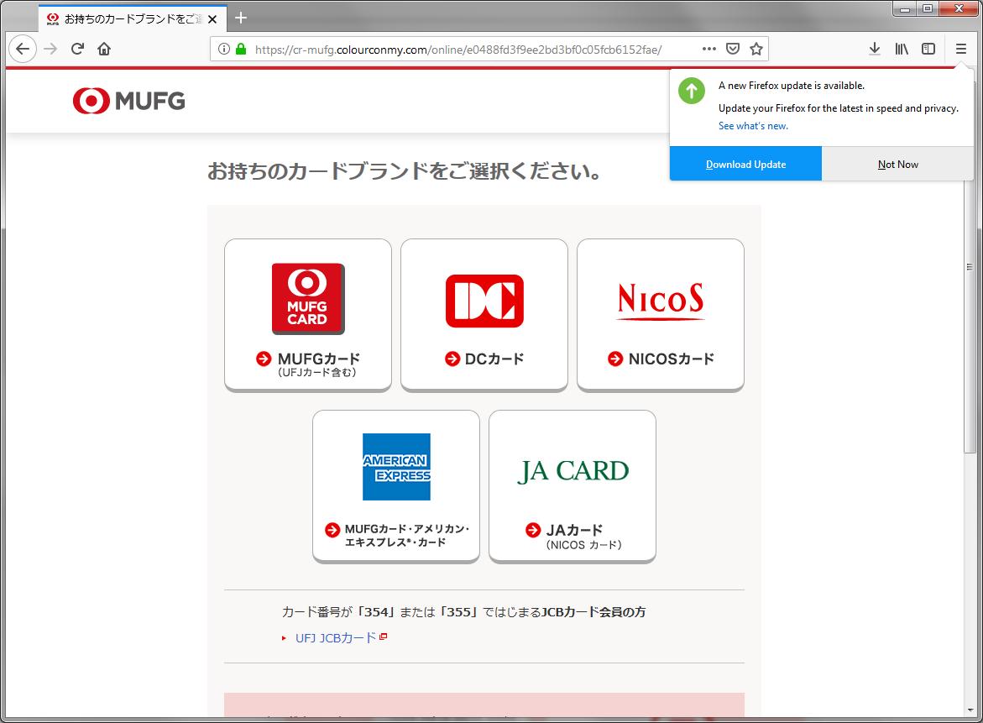Choose the MUFG CARD logo tile
The width and height of the screenshot is (983, 723).
click(308, 298)
